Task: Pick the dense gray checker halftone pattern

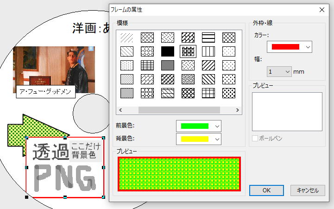Action: click(168, 65)
